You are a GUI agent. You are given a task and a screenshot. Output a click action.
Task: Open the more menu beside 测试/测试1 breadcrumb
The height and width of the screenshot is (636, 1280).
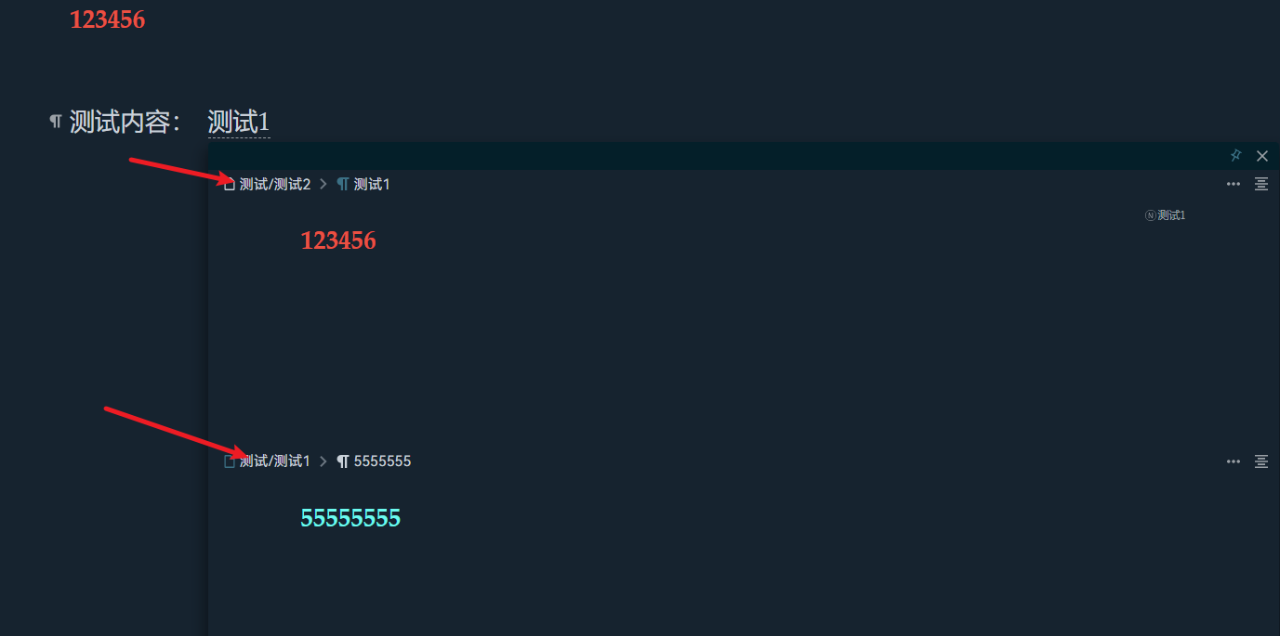(x=1234, y=461)
